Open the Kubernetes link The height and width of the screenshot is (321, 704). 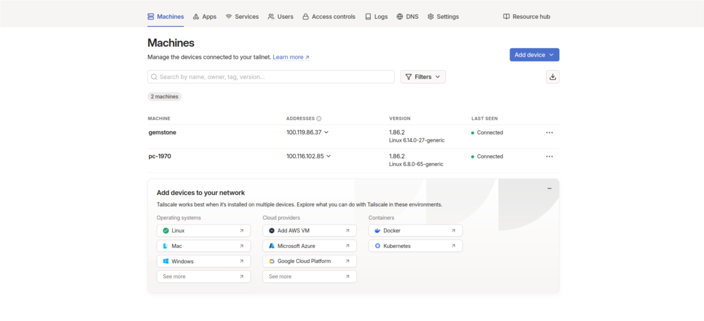coord(416,246)
